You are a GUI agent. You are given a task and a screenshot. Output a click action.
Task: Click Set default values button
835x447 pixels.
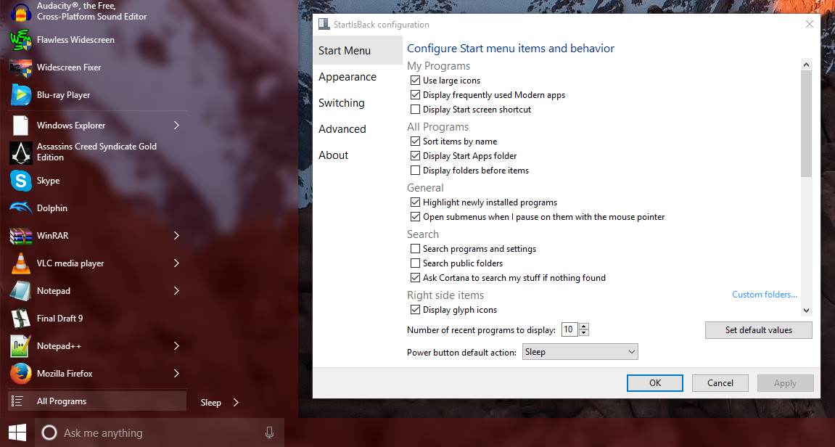(758, 329)
